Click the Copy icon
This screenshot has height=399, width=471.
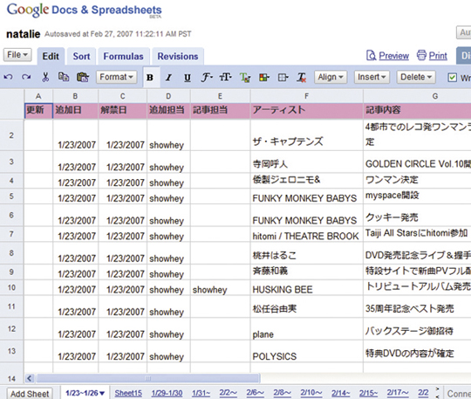(x=64, y=78)
